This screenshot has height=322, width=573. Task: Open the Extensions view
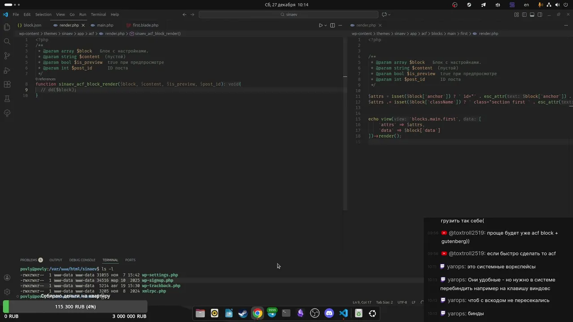pyautogui.click(x=7, y=85)
